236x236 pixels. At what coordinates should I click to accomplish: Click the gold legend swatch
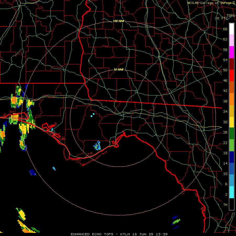click(232, 111)
